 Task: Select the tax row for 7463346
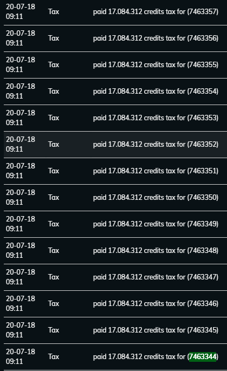tap(115, 303)
